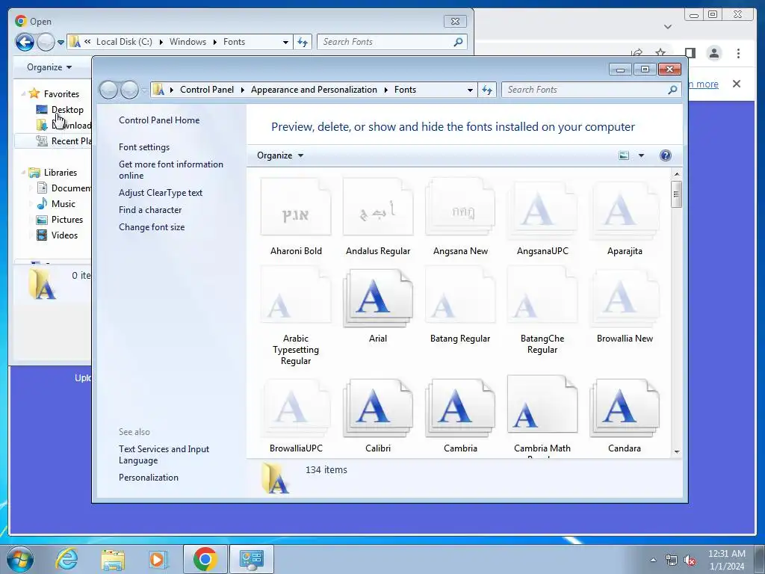The image size is (765, 574).
Task: Click the BatangChe Regular font icon
Action: (542, 294)
